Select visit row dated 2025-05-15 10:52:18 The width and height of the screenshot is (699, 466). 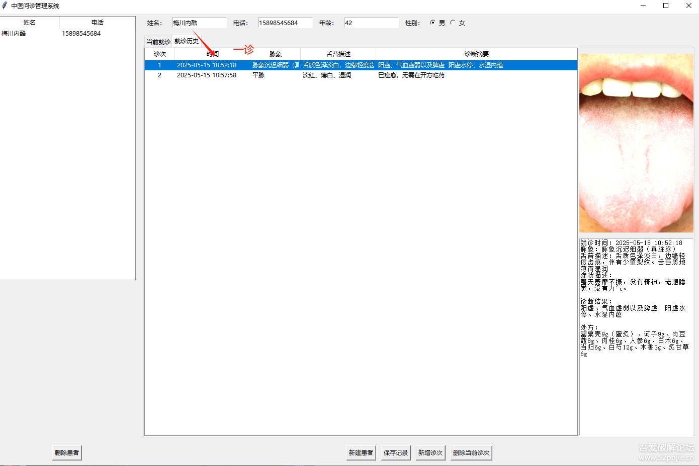(361, 65)
